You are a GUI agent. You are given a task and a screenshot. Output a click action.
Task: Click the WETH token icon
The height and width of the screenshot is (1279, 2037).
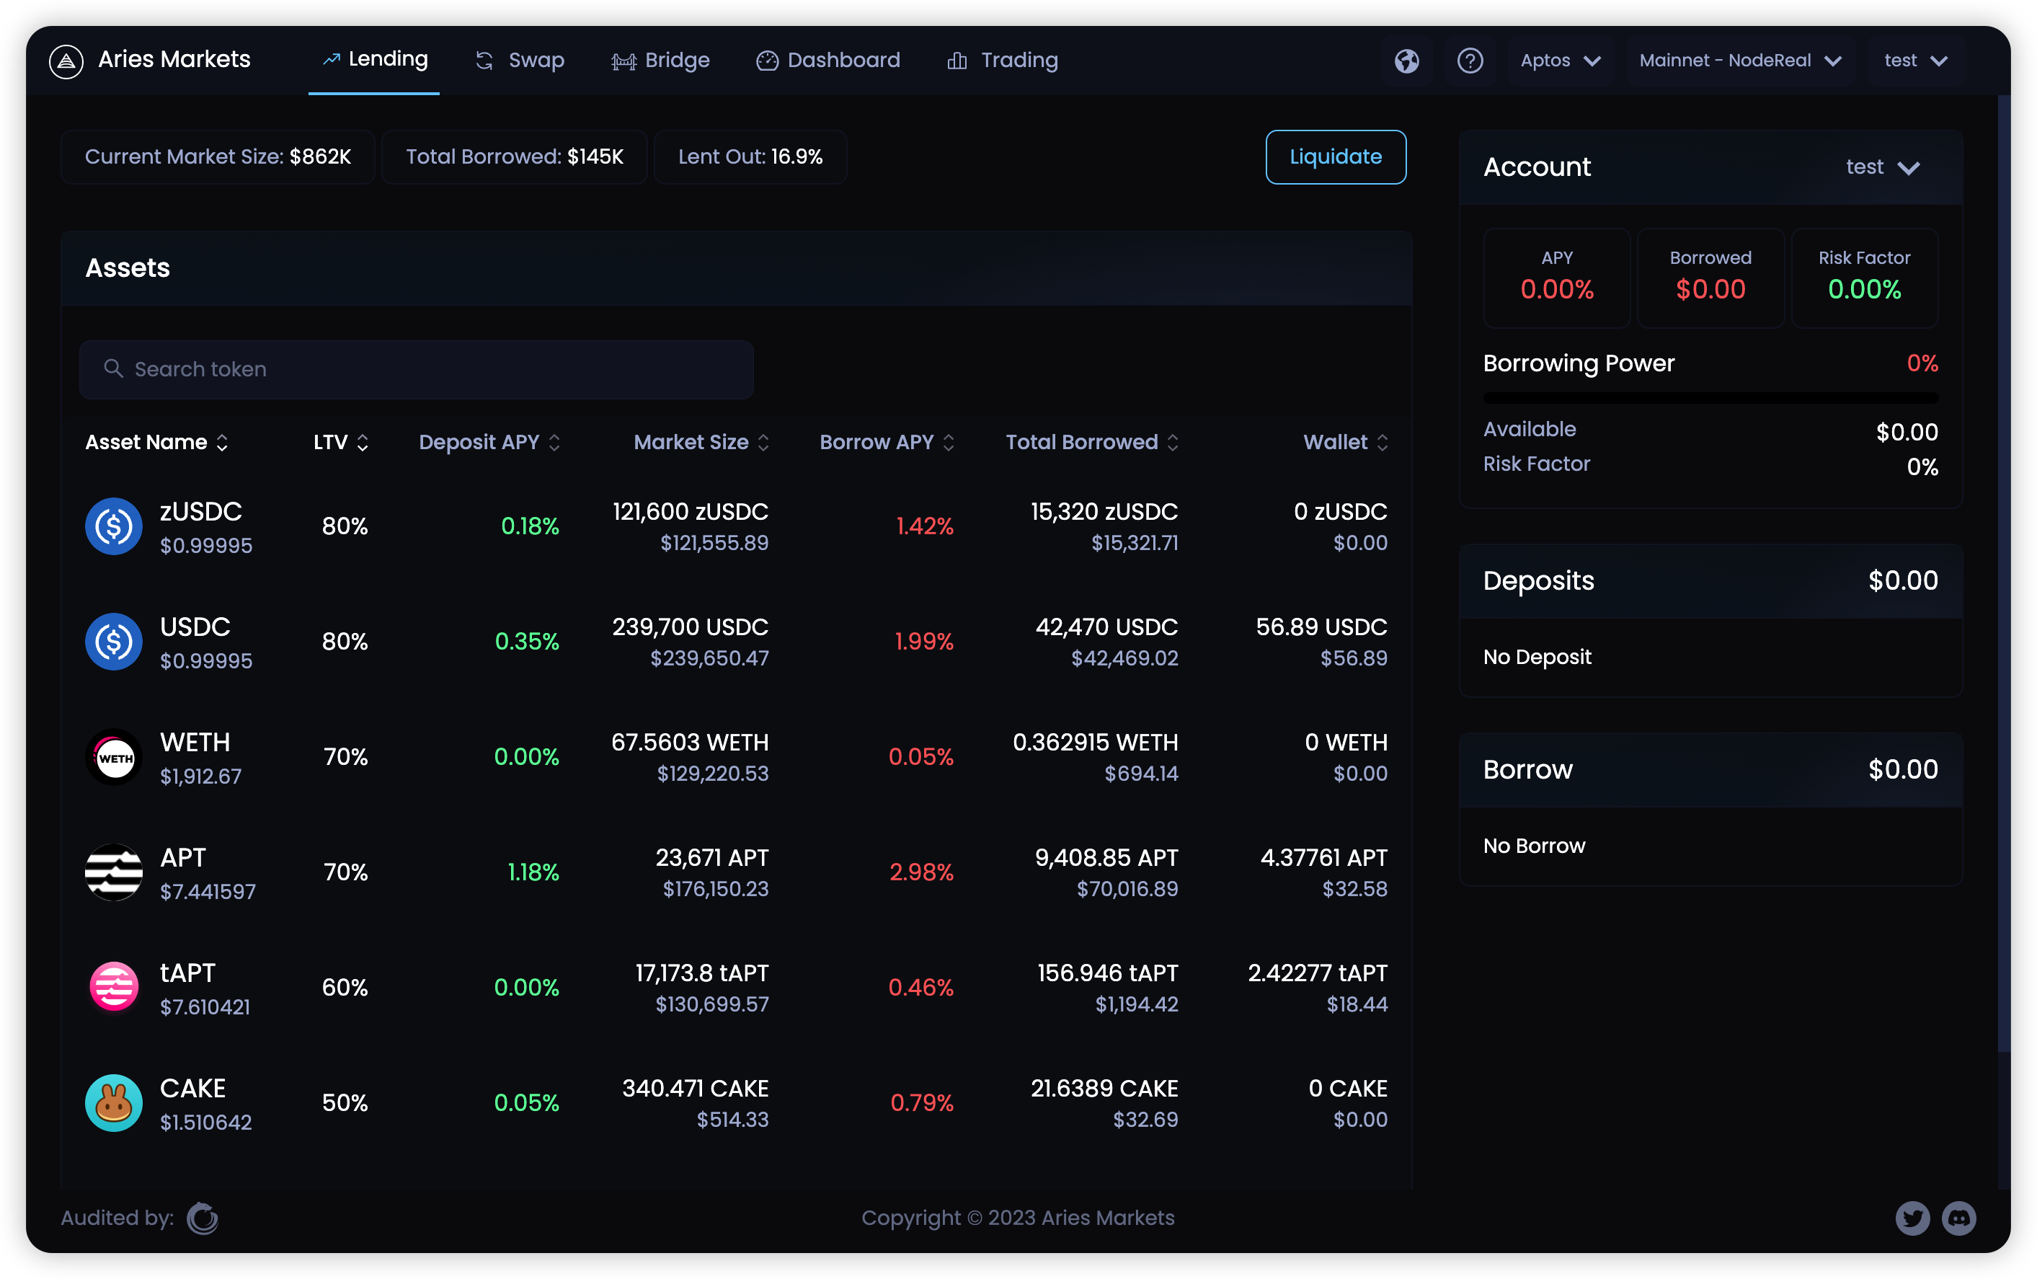coord(113,757)
